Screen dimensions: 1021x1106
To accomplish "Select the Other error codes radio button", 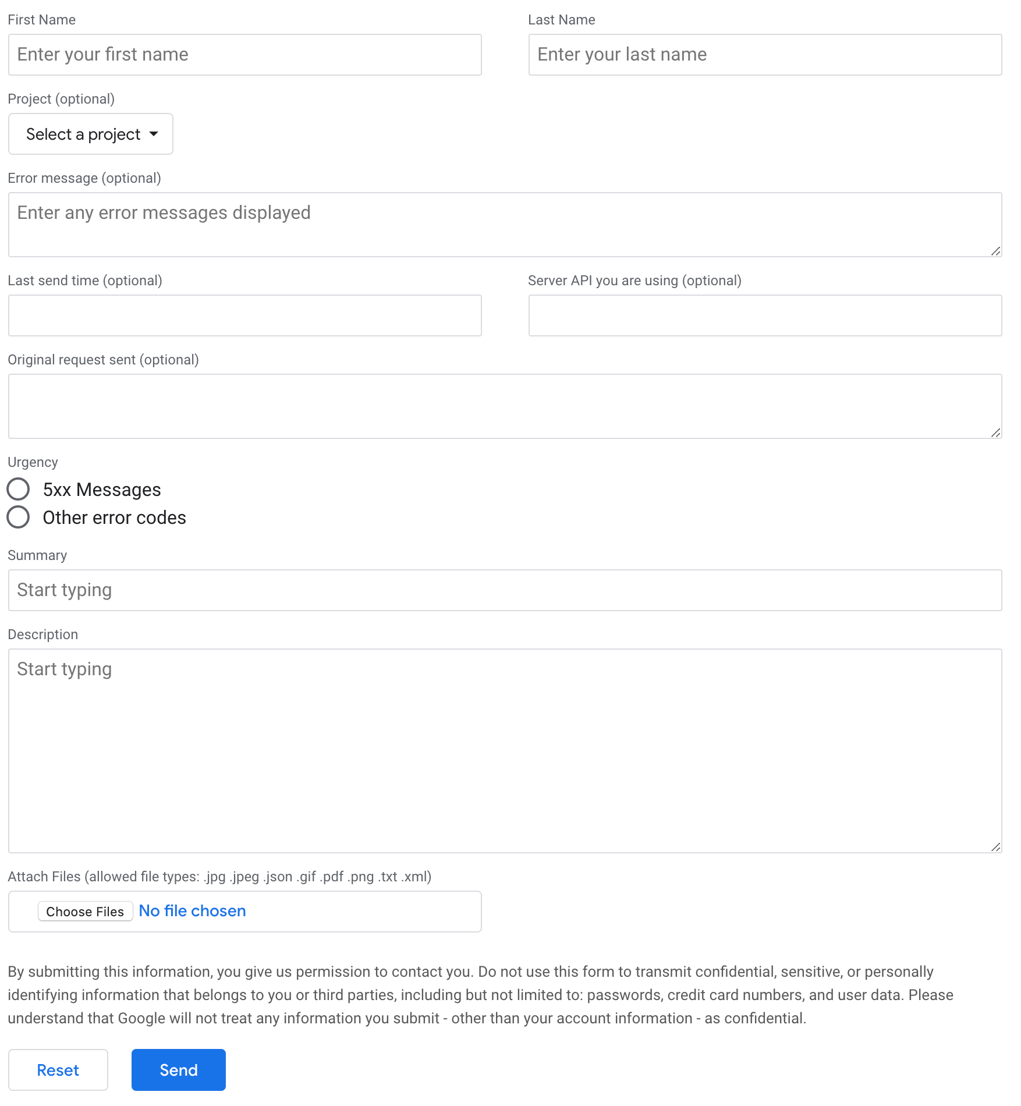I will (x=18, y=517).
